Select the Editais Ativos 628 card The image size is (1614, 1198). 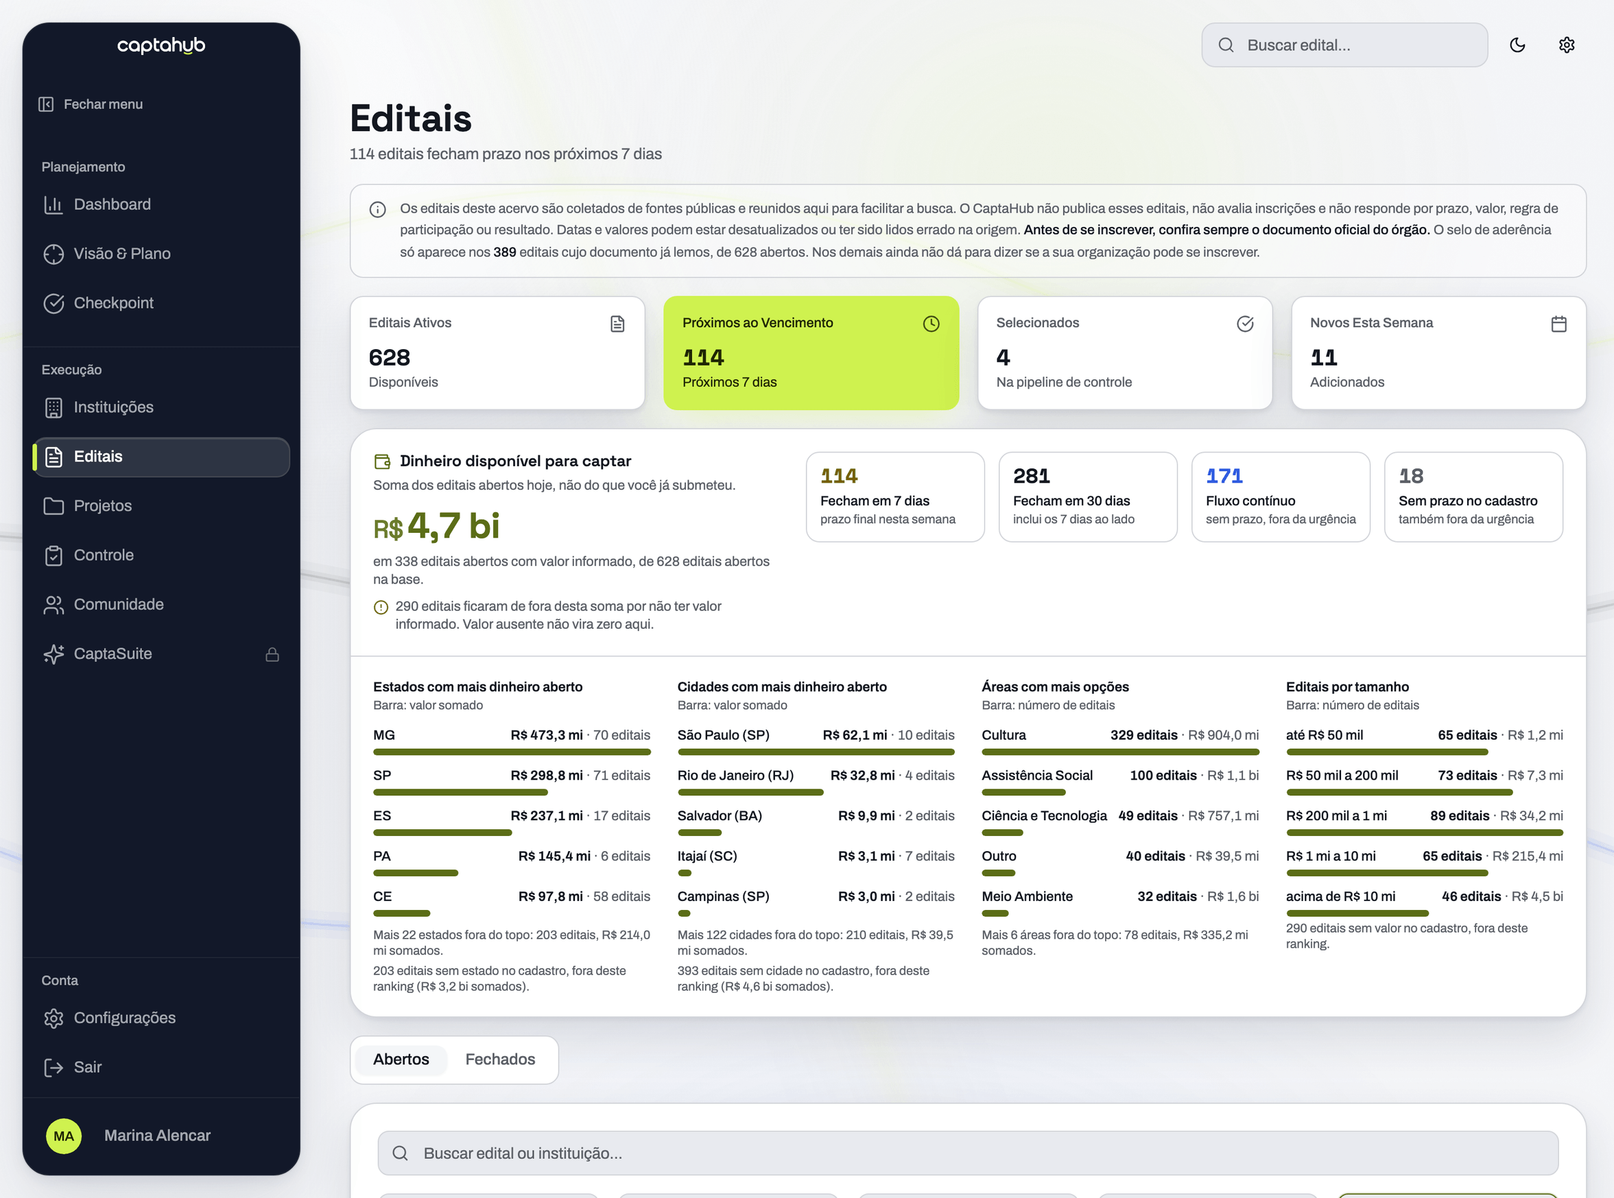click(497, 353)
